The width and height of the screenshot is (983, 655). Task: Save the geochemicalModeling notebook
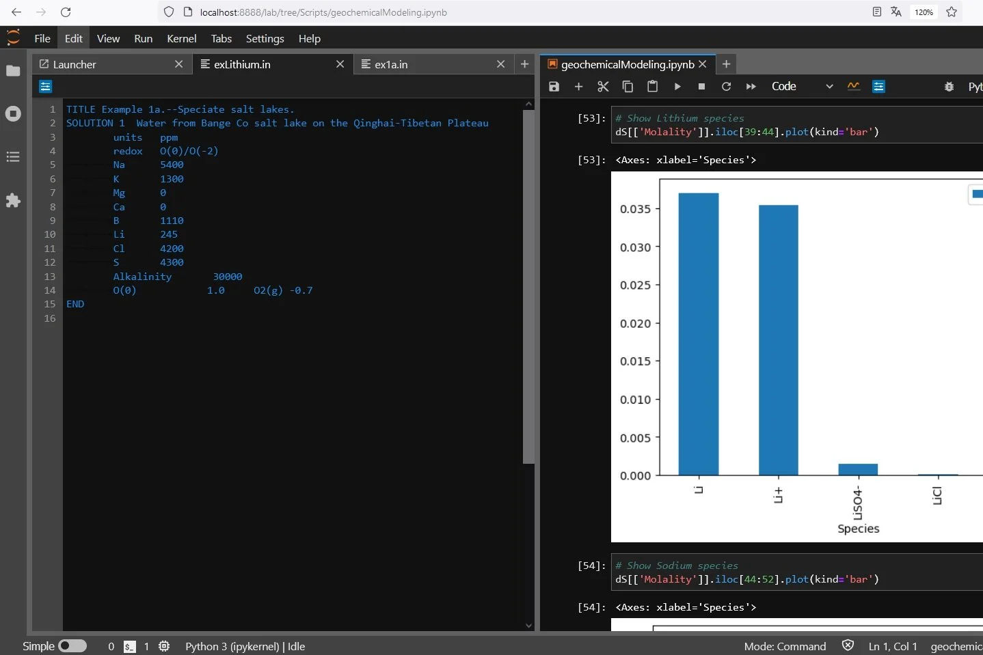(554, 87)
